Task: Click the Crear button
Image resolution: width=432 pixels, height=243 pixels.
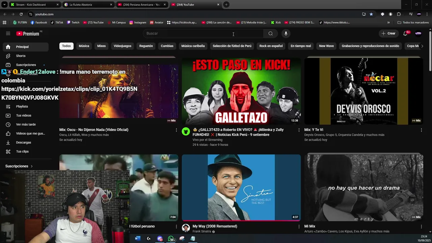Action: [x=388, y=33]
